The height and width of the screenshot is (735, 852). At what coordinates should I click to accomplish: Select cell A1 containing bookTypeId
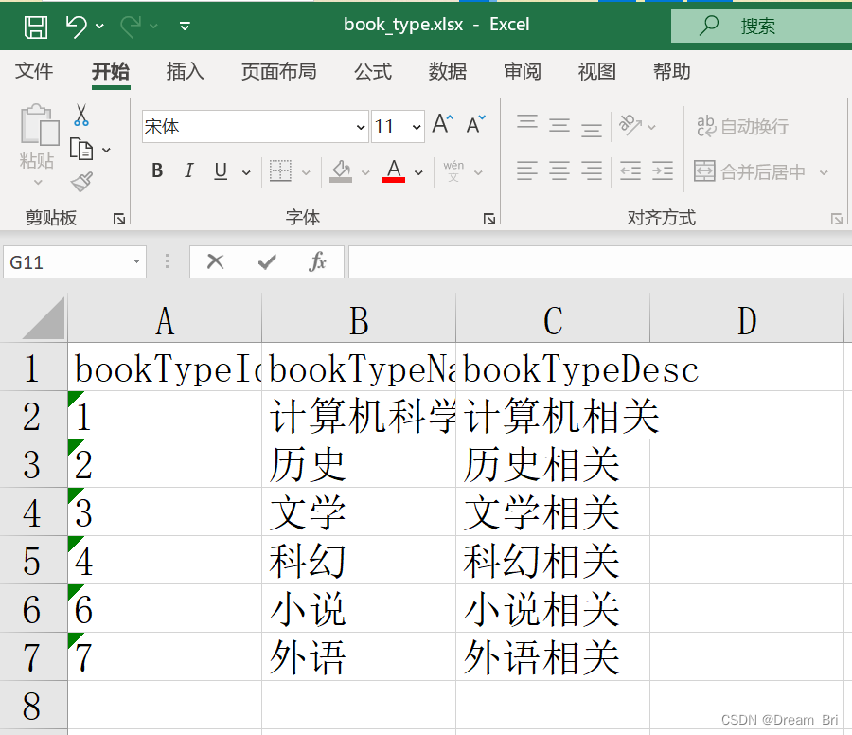[x=165, y=368]
